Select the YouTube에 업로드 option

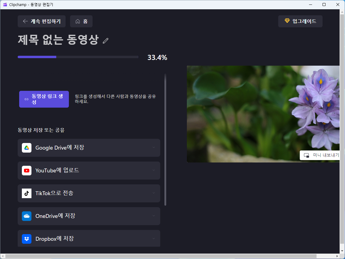pos(89,171)
